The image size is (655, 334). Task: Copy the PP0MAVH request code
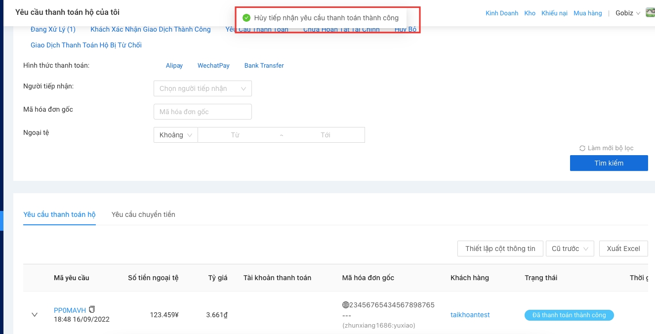click(92, 310)
